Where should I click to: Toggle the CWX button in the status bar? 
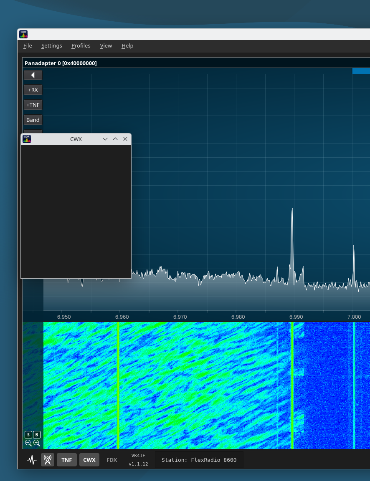pos(89,460)
